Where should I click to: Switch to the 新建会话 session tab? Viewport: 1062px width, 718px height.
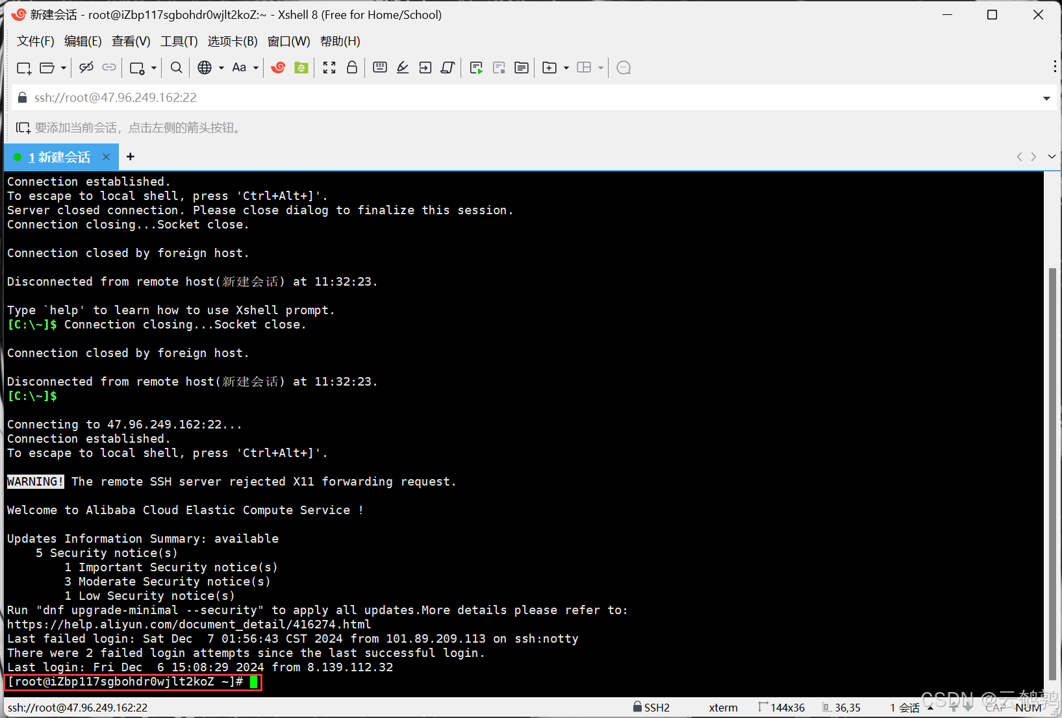(60, 156)
